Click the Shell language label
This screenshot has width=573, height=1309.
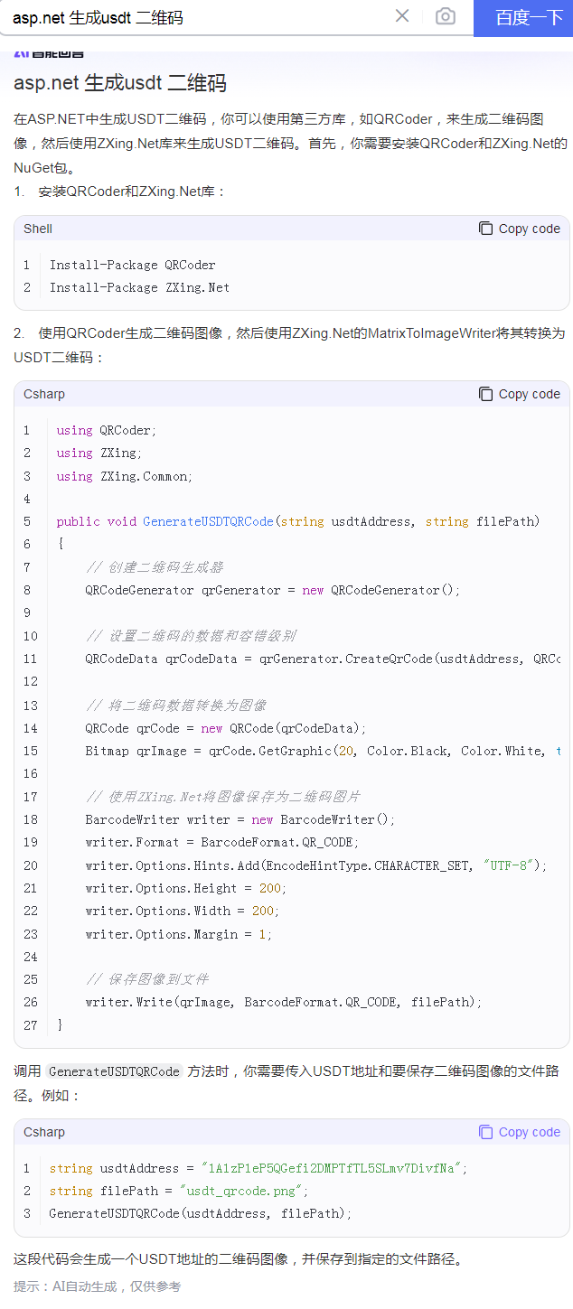click(38, 229)
